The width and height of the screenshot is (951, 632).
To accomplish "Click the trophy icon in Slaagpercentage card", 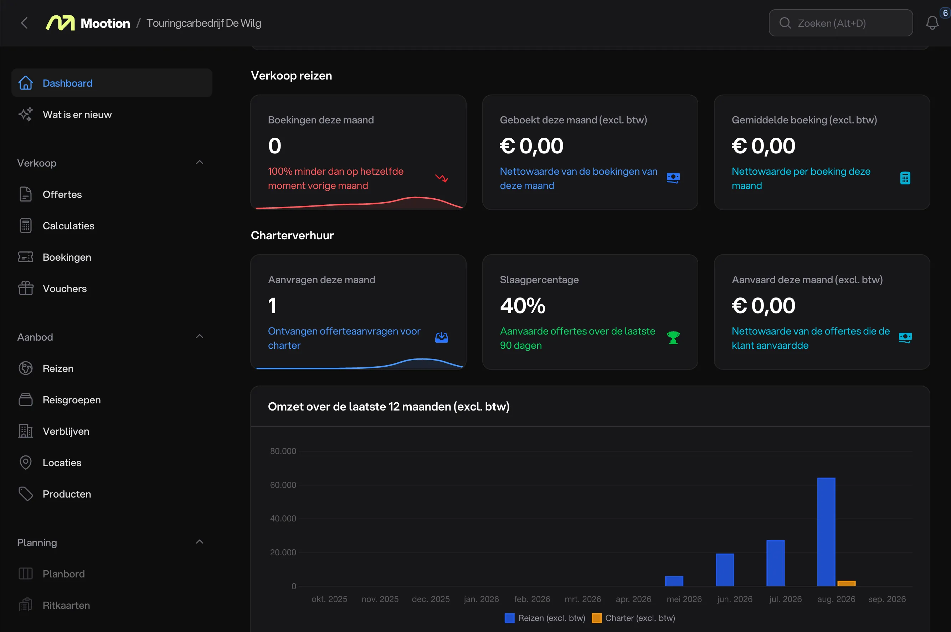I will point(673,337).
